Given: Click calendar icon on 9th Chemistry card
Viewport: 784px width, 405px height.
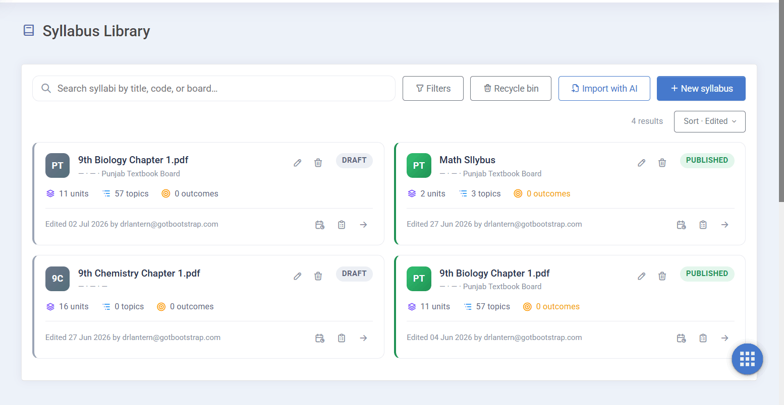Looking at the screenshot, I should coord(320,338).
